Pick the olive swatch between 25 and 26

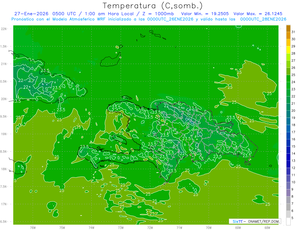288,71
